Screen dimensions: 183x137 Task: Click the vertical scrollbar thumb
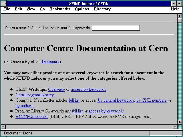pos(180,20)
